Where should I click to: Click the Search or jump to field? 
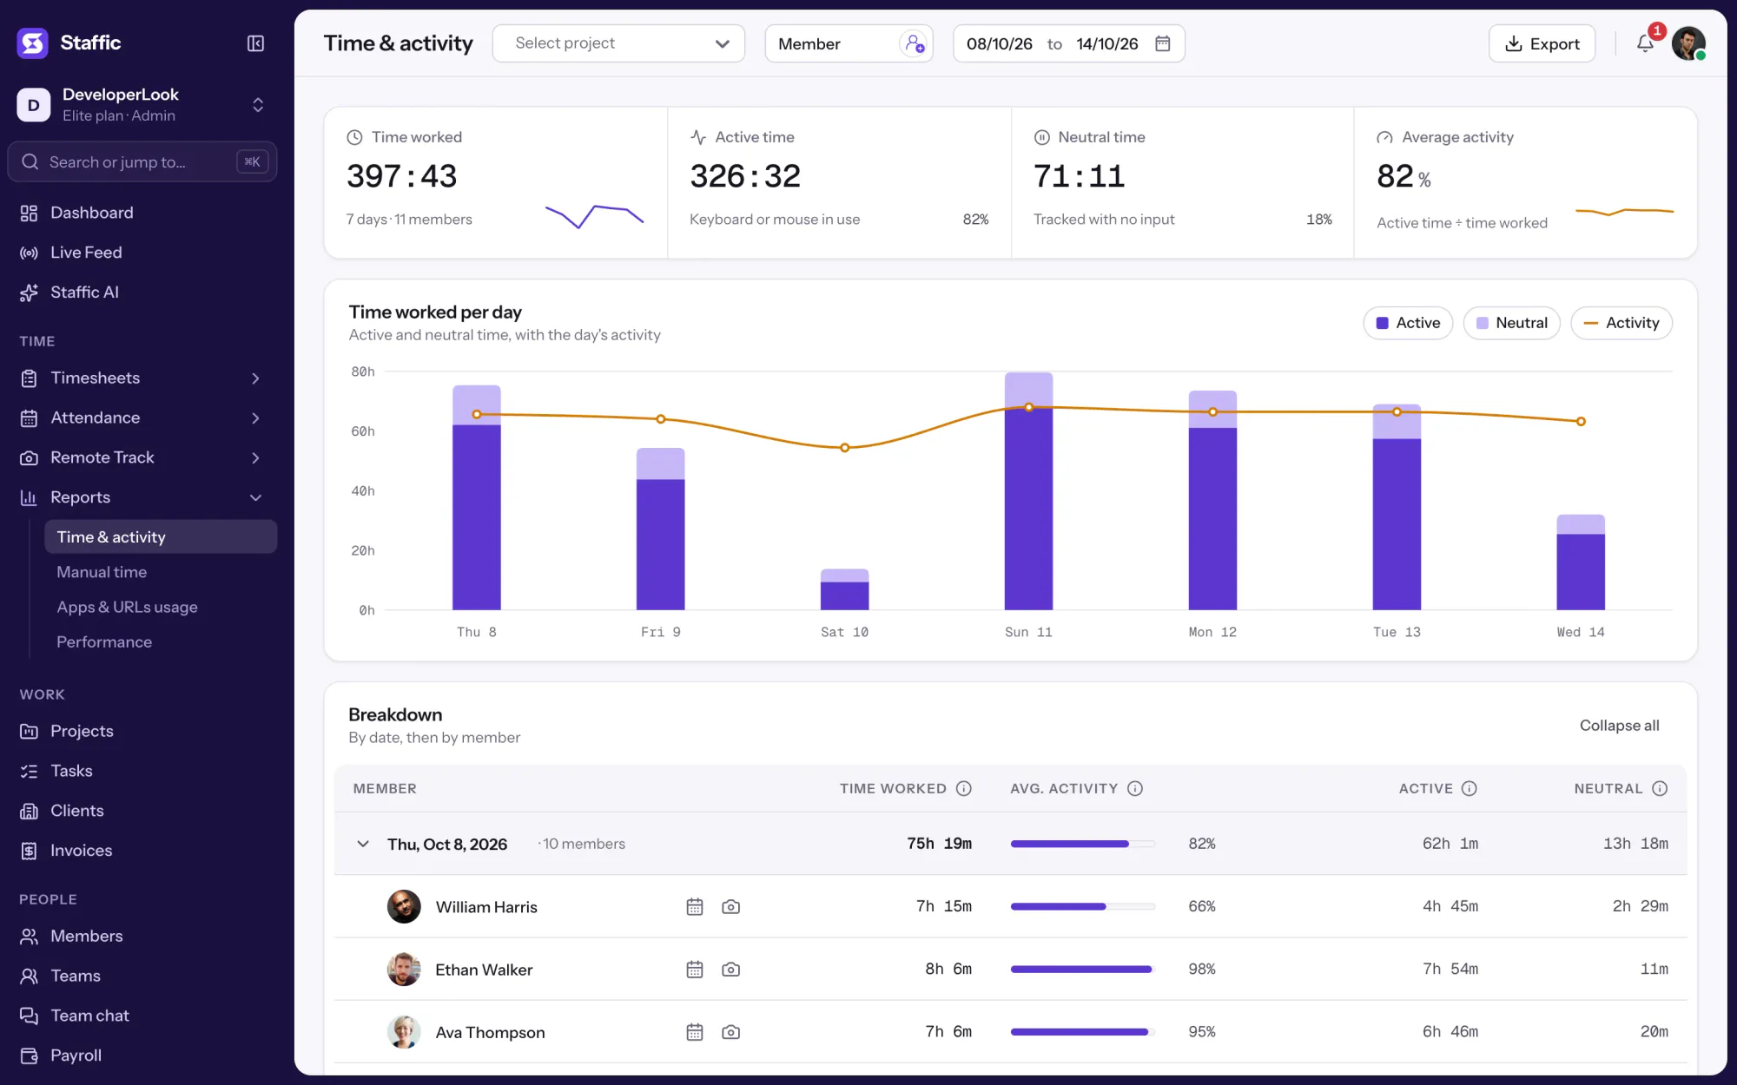[x=142, y=161]
